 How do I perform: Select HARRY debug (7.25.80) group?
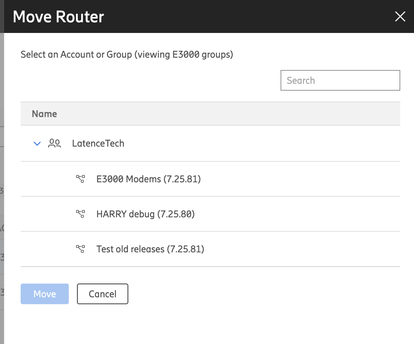click(x=210, y=214)
